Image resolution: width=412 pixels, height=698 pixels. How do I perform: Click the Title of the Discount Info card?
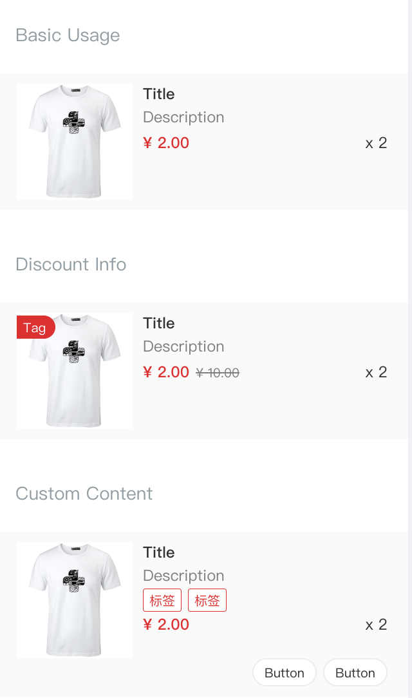pos(158,323)
